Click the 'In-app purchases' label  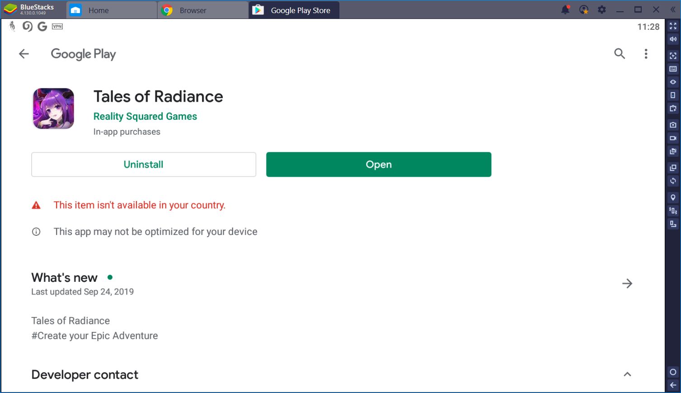click(127, 132)
